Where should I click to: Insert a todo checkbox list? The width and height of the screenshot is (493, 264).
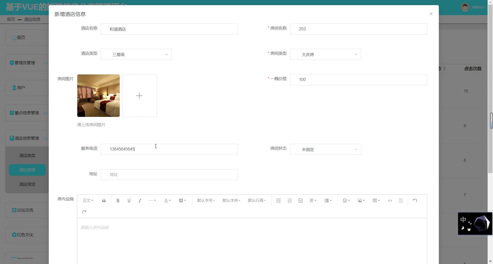(301, 201)
